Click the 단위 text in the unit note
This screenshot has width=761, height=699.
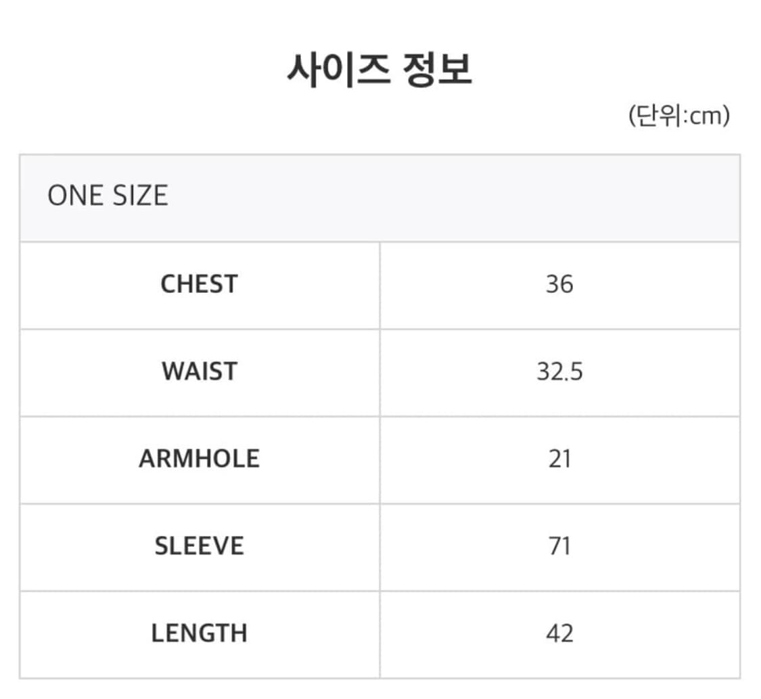(655, 116)
